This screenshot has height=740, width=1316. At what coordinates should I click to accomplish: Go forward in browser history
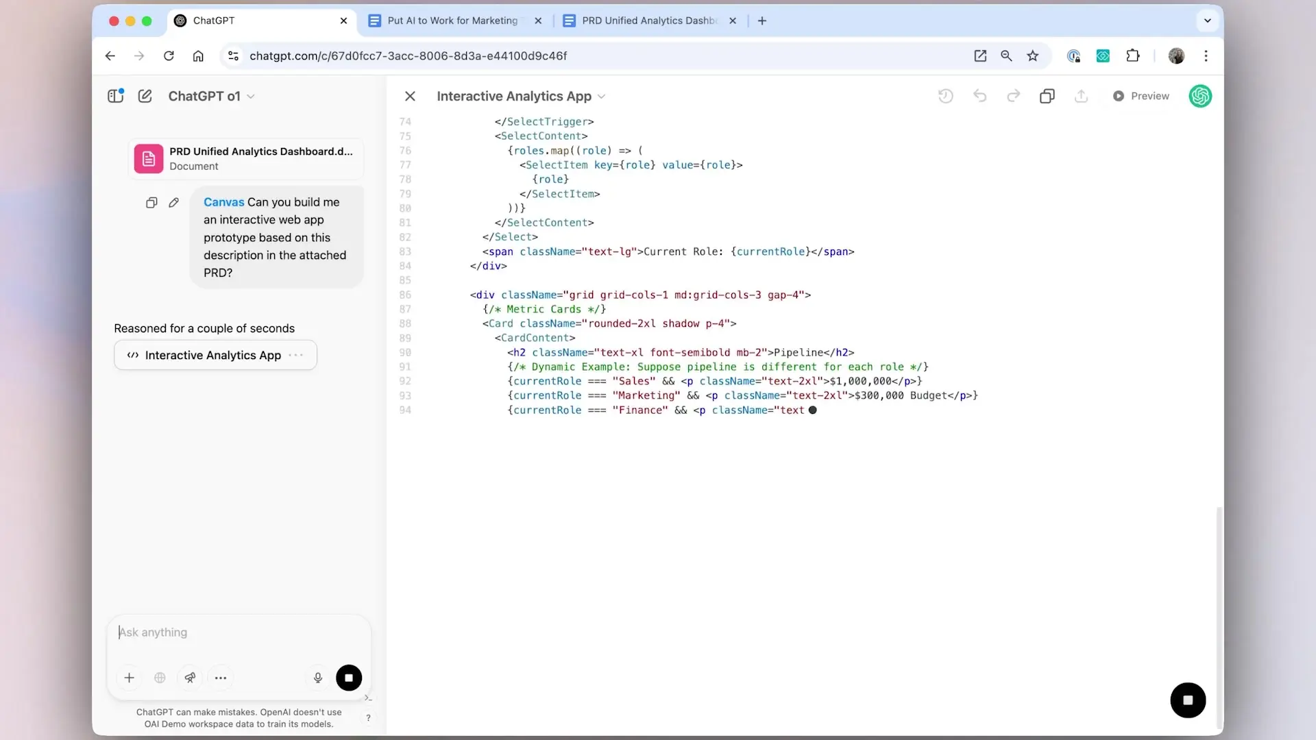[x=139, y=56]
